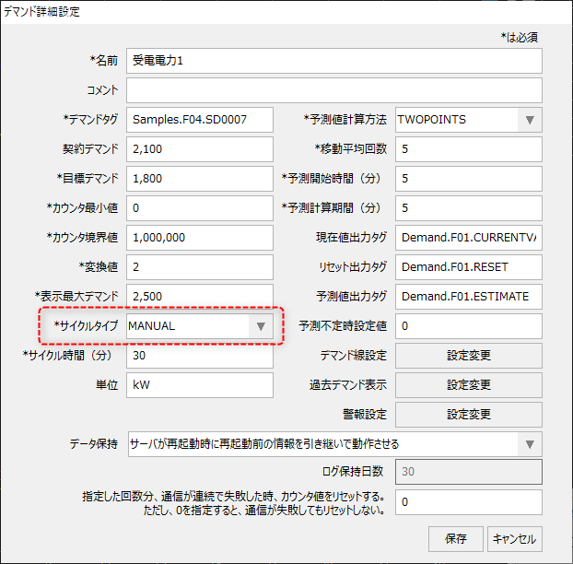Click the 予測開始時間（分） input field
This screenshot has height=564, width=573.
tap(469, 179)
